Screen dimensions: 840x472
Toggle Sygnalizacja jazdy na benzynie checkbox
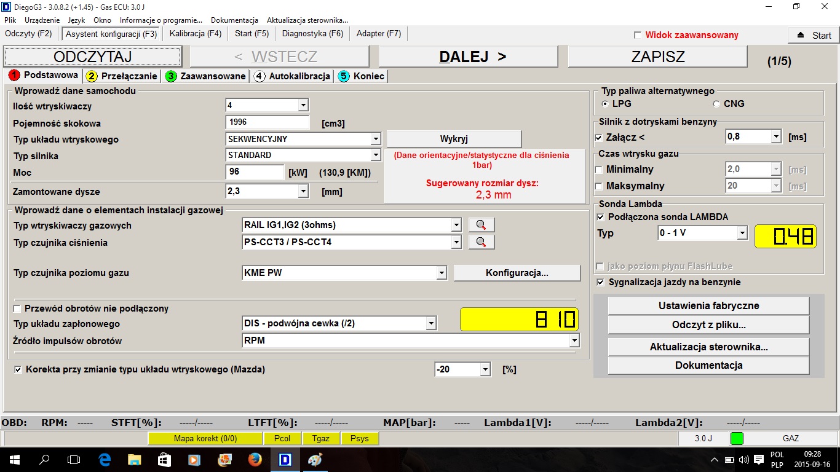600,282
